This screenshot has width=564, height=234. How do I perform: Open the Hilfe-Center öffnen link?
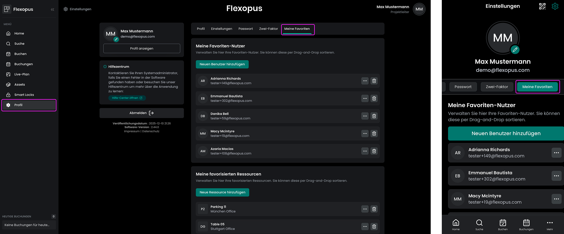click(x=127, y=98)
